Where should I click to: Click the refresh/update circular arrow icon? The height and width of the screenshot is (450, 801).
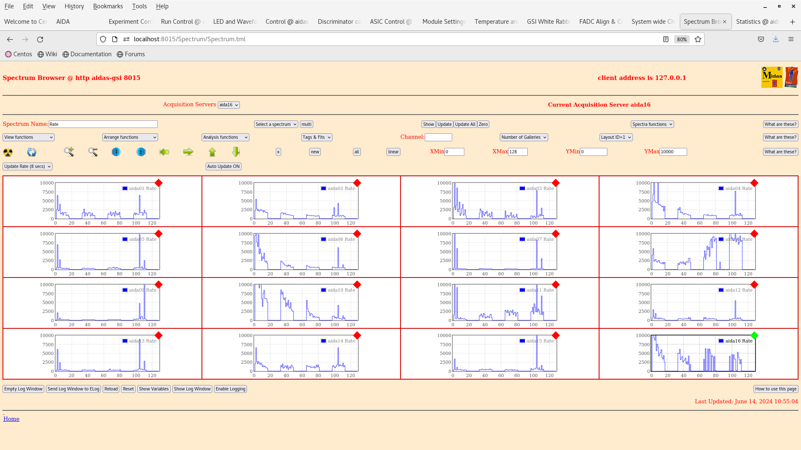click(31, 152)
